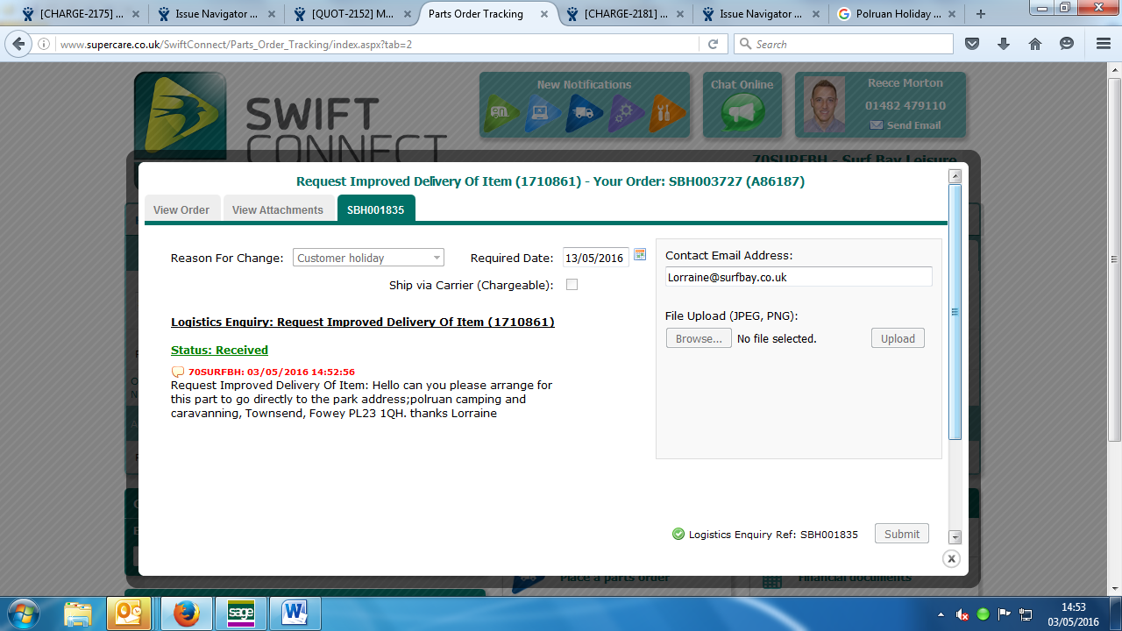
Task: Click the smiley chat icon in toolbar
Action: click(1067, 44)
